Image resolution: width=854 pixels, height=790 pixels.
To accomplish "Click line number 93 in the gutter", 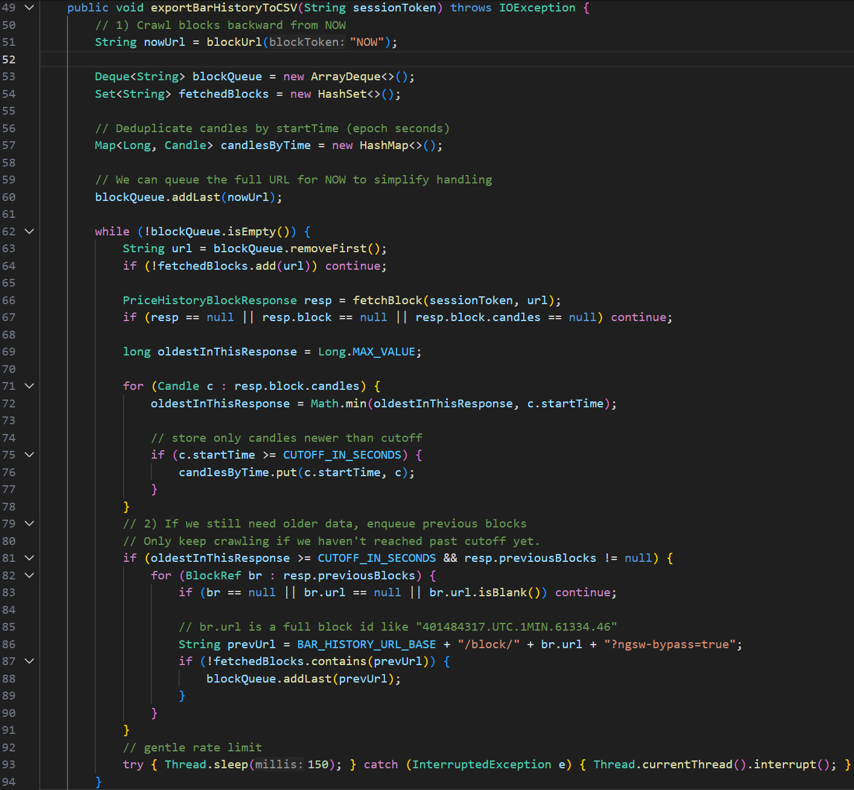I will (x=9, y=765).
